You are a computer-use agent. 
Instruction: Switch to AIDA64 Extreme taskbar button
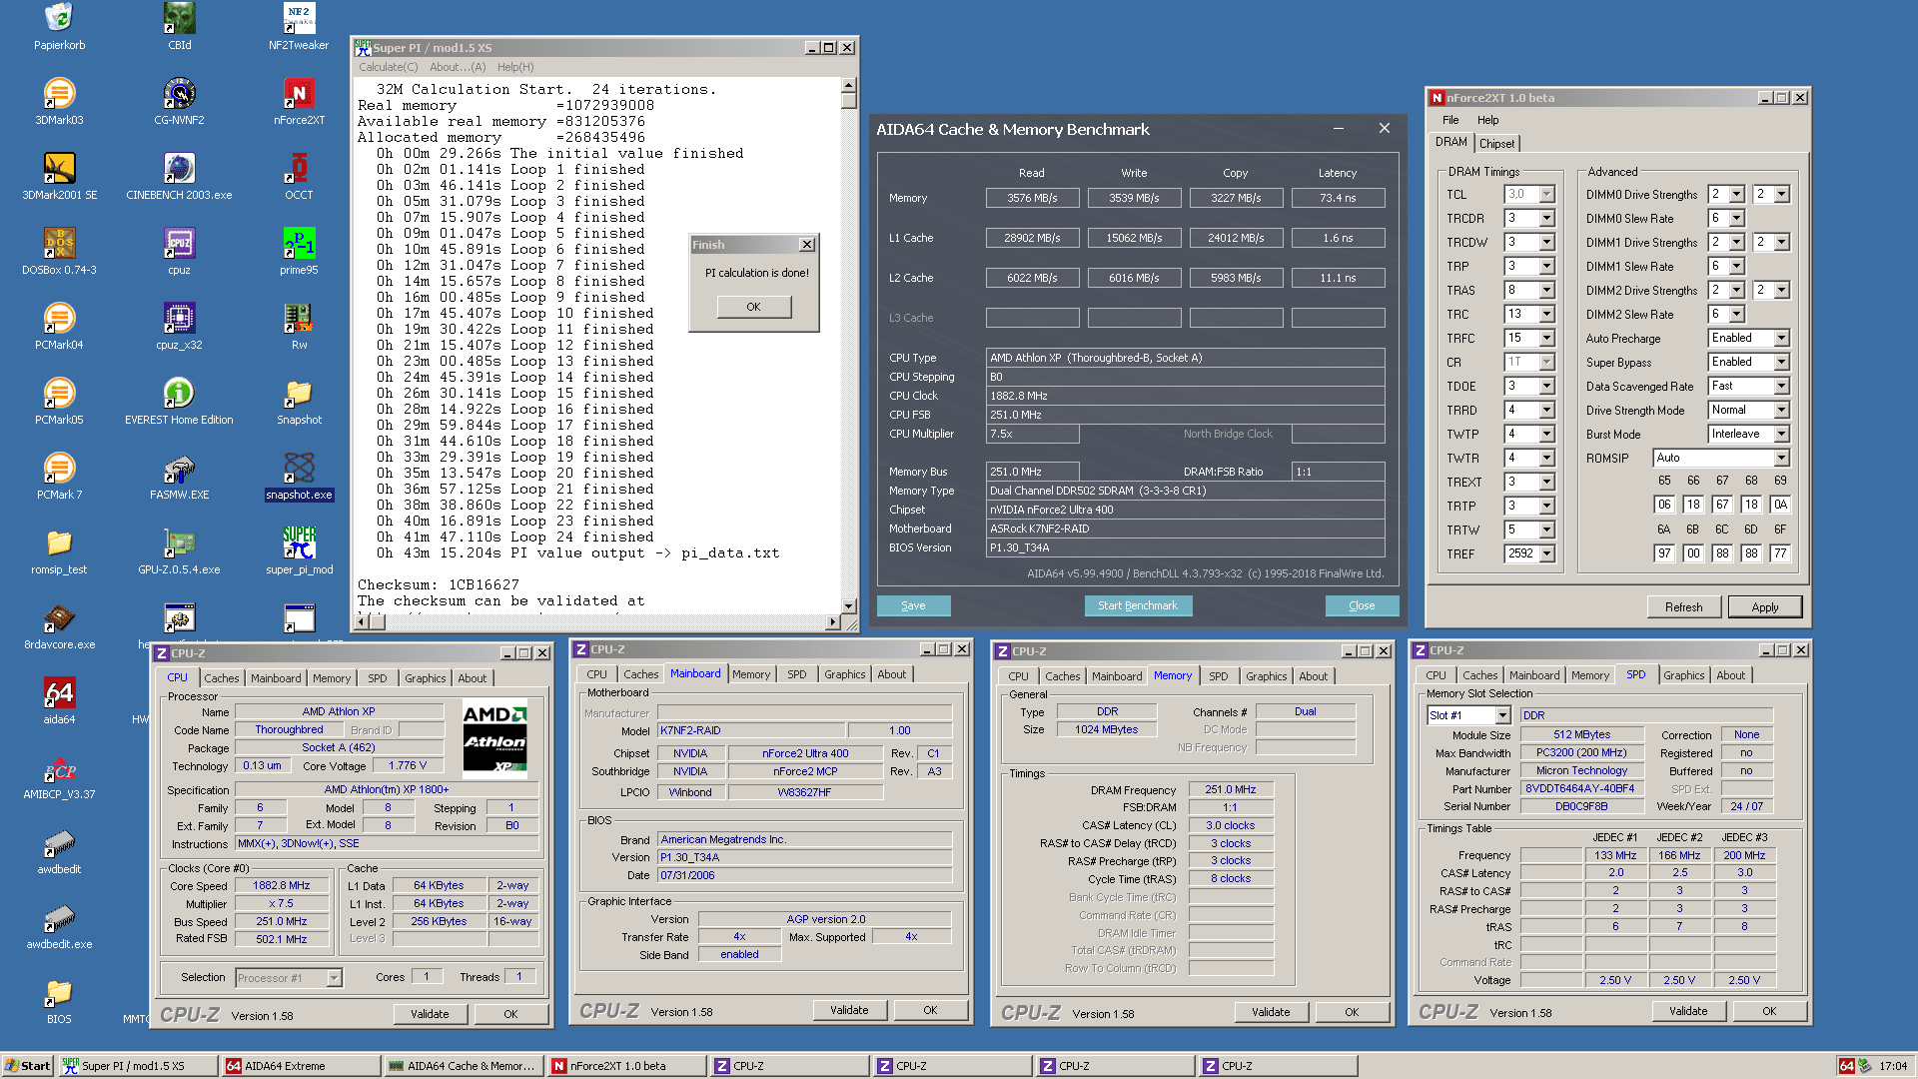[x=302, y=1066]
